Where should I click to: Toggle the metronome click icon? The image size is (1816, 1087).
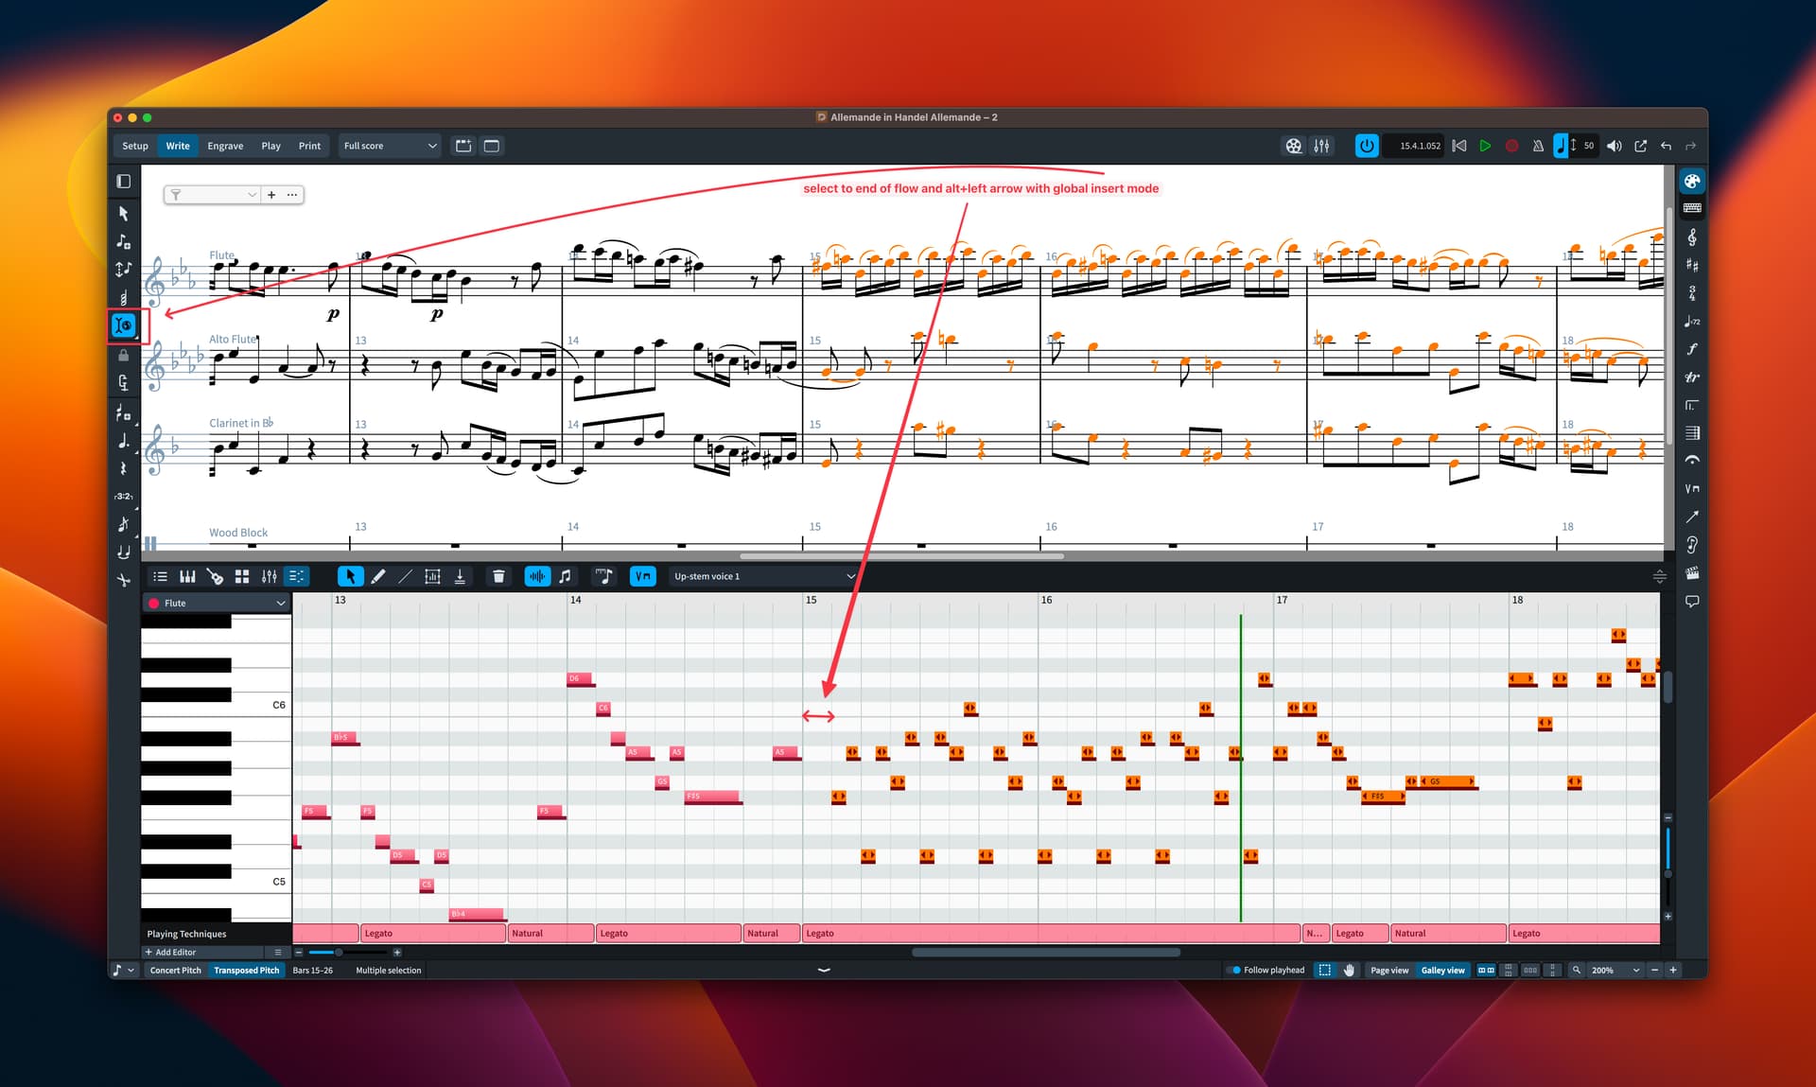[1538, 146]
